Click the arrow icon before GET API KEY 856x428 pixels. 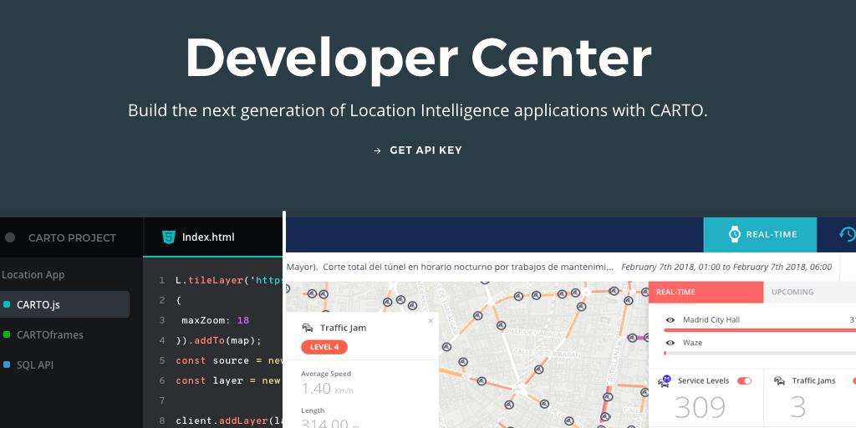click(x=377, y=150)
